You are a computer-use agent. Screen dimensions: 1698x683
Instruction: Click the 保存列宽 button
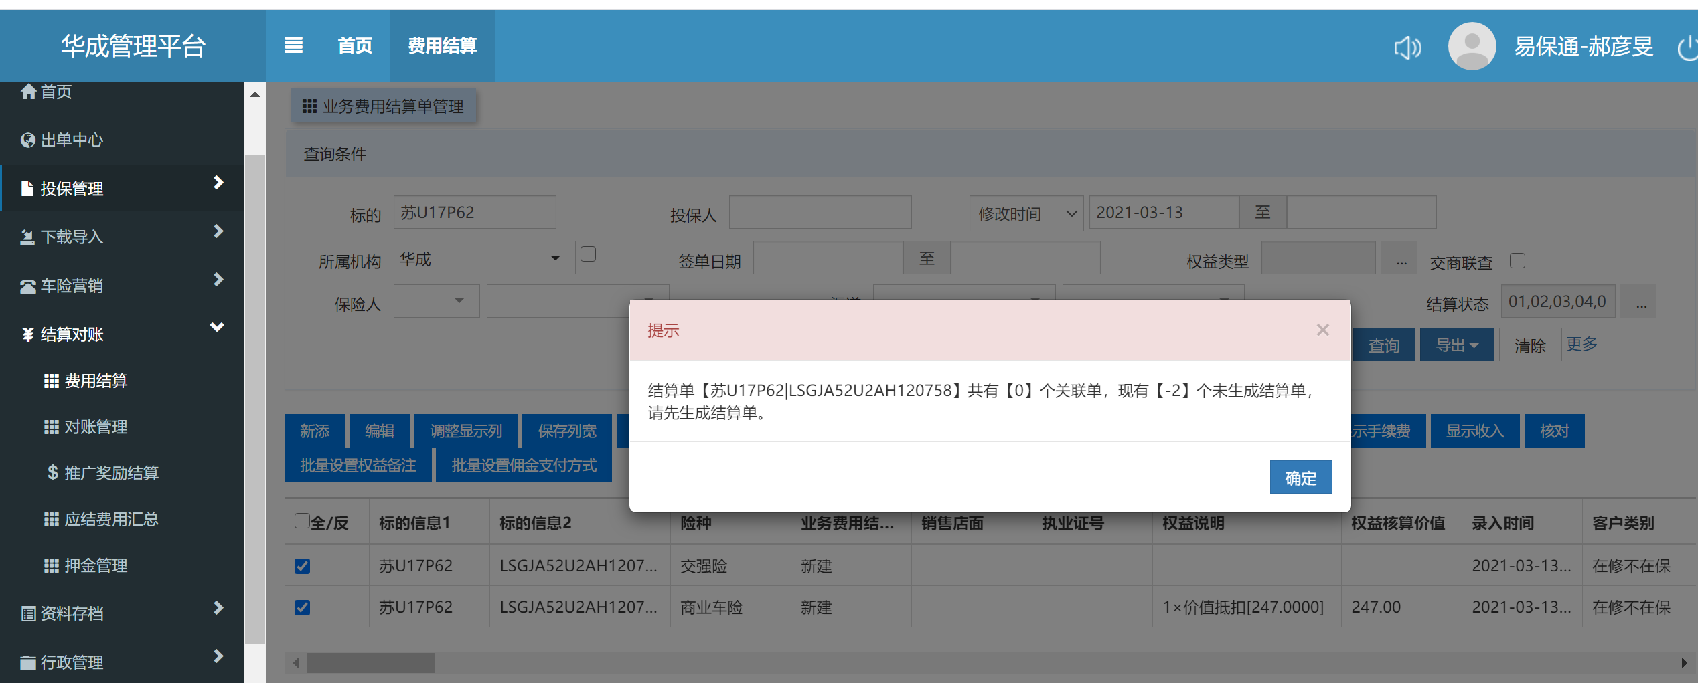(x=567, y=431)
